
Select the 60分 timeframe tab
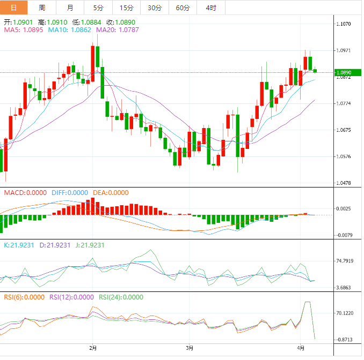click(x=183, y=7)
